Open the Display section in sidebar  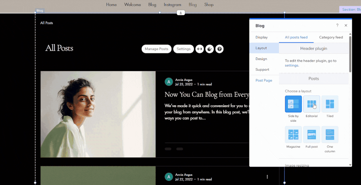coord(261,37)
